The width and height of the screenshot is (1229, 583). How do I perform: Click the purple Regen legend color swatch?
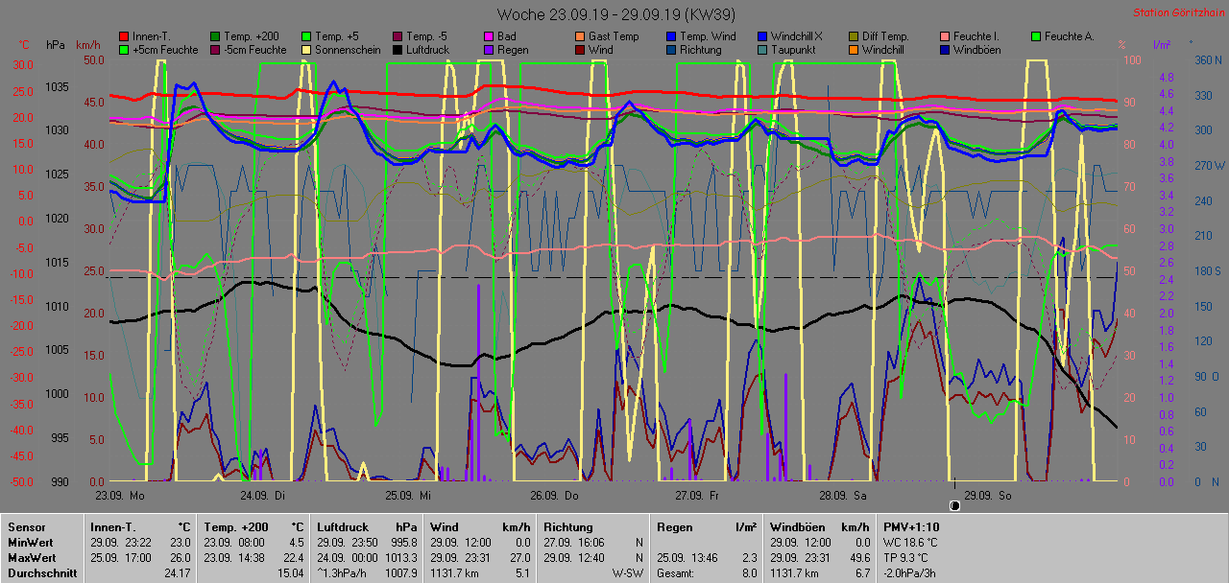489,49
